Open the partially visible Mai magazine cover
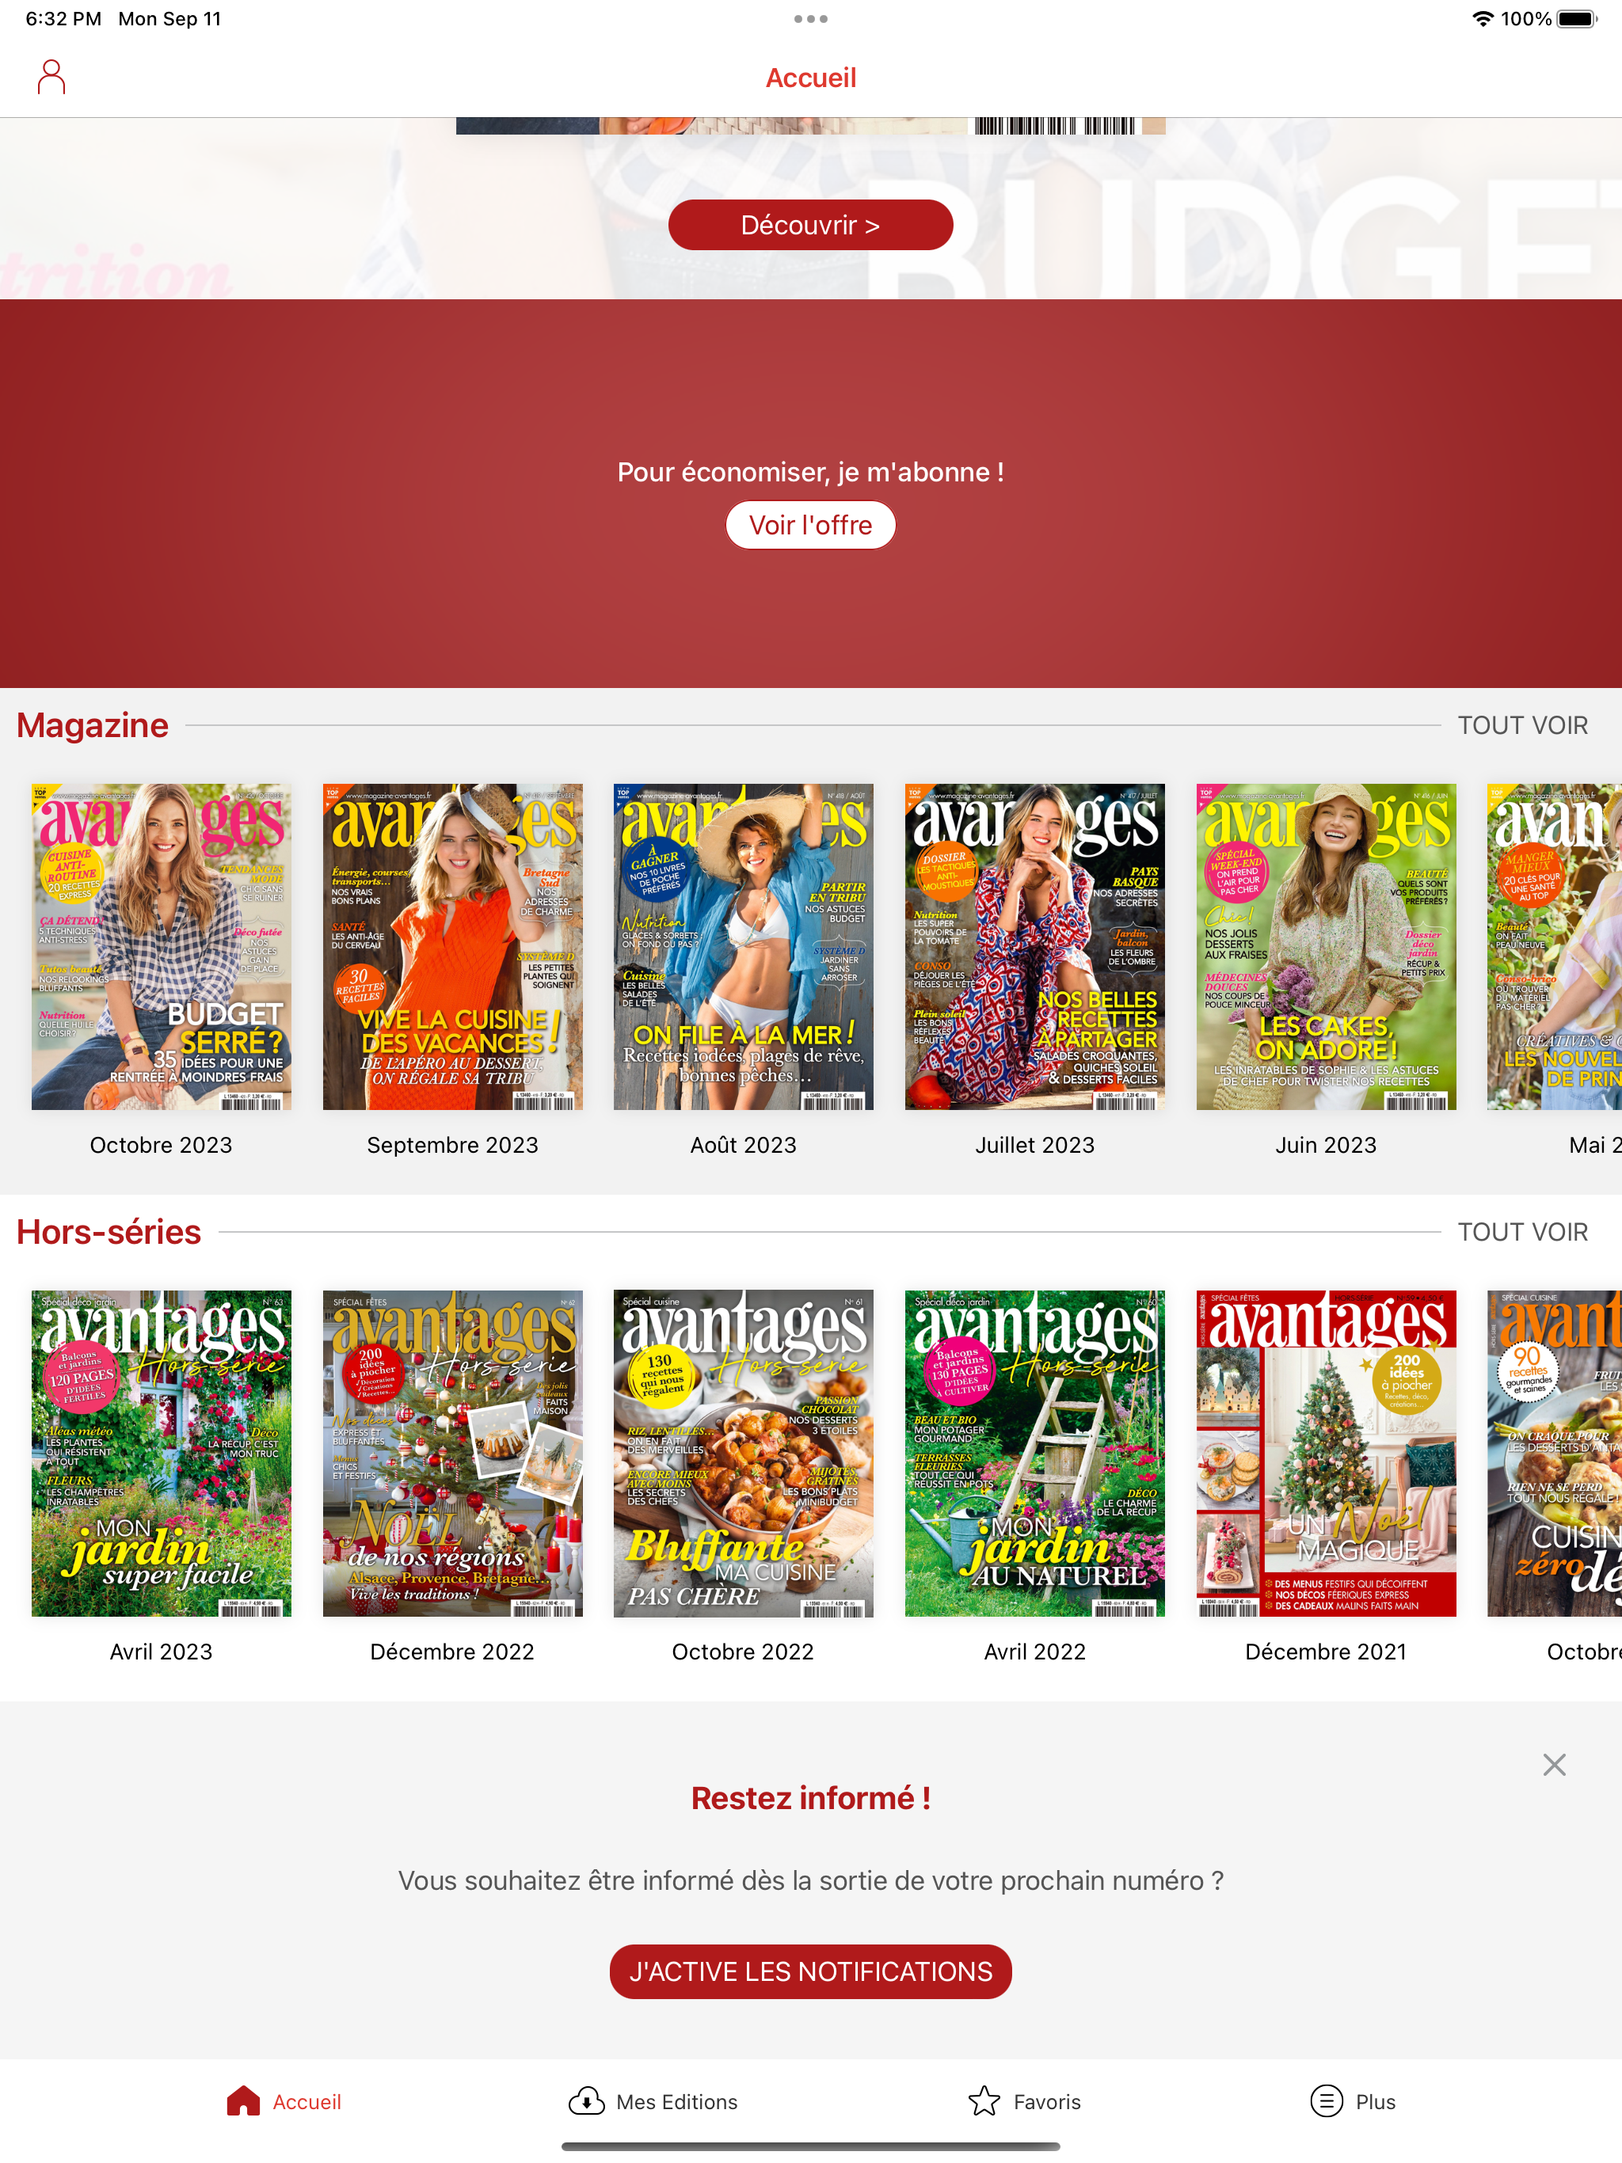 (x=1555, y=947)
